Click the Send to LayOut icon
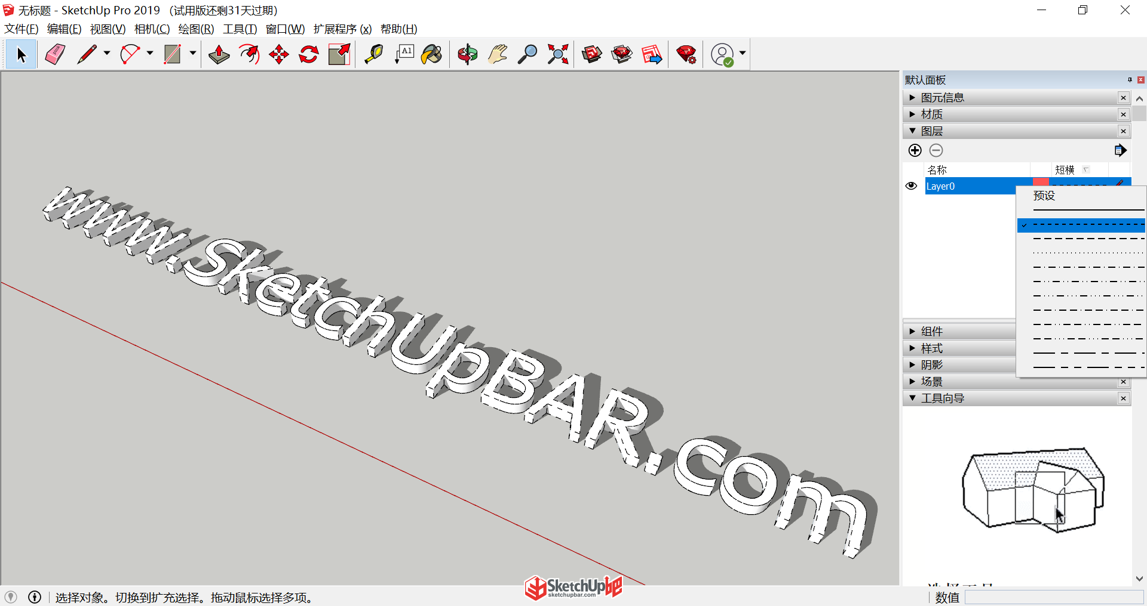 (652, 54)
